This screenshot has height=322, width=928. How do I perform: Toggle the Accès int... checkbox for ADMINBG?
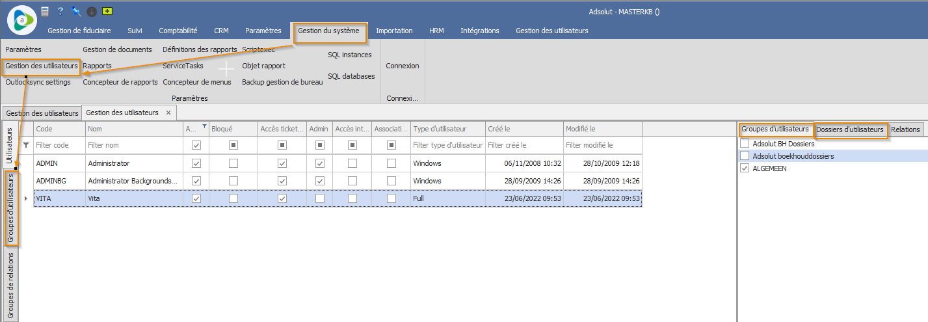(352, 180)
